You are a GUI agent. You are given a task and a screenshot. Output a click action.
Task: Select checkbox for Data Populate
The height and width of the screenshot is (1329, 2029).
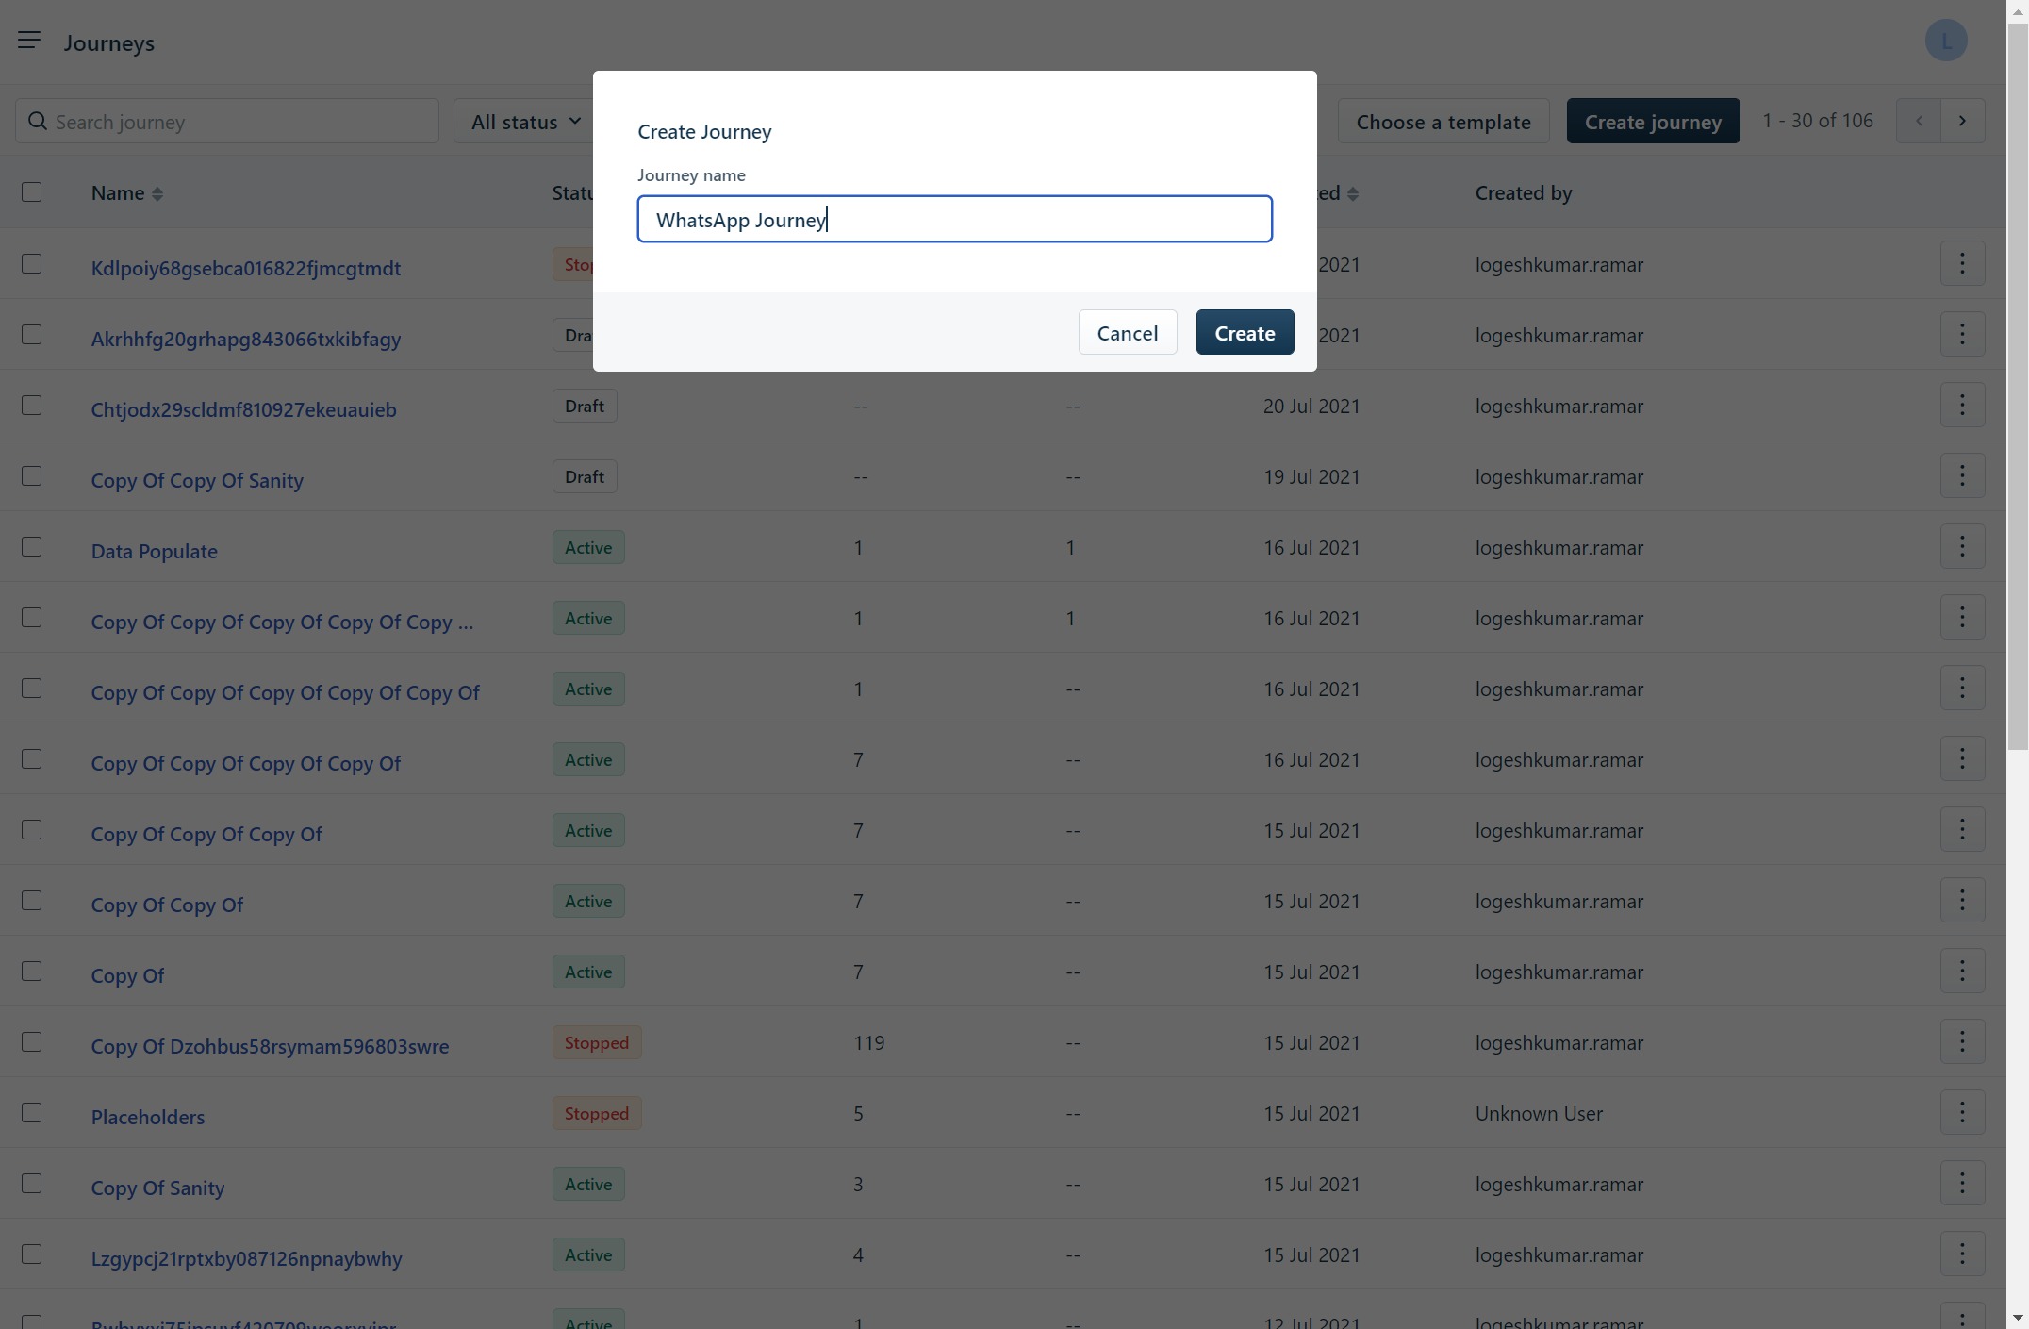pos(32,546)
